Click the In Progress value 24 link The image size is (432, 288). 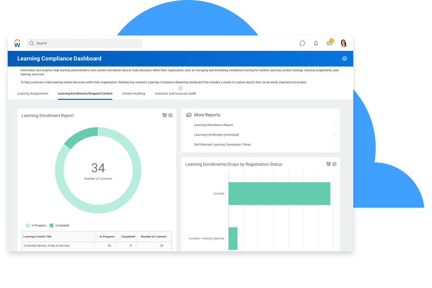pyautogui.click(x=109, y=246)
